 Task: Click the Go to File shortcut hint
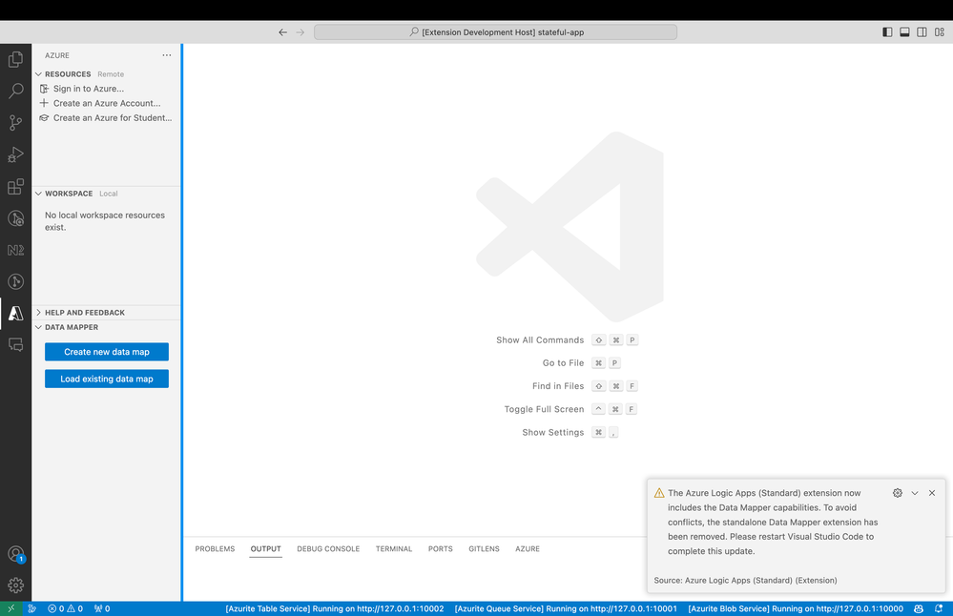coord(581,363)
